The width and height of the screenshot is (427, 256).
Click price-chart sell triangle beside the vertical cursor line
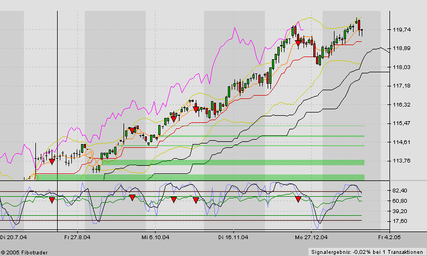(52, 161)
